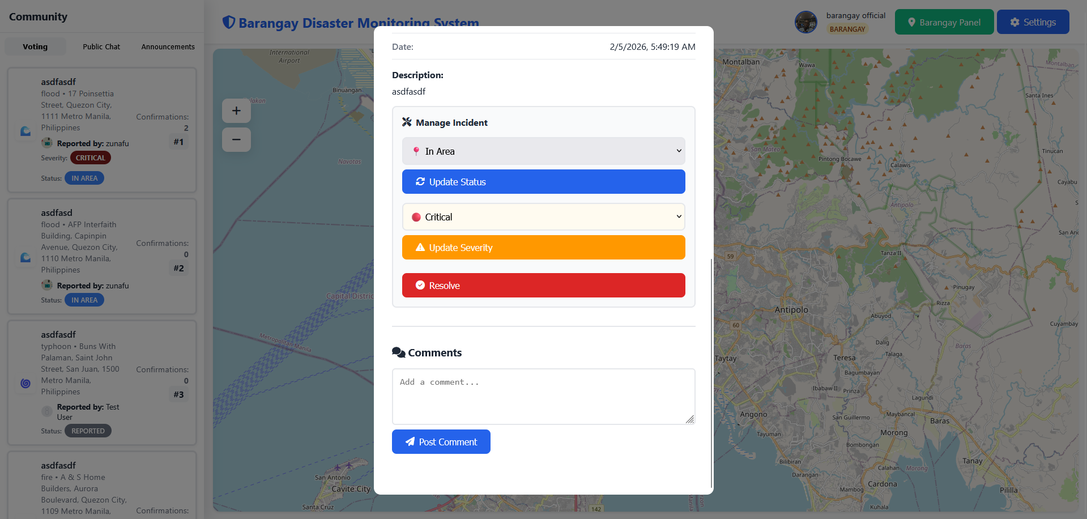Switch to the Public Chat tab
The image size is (1087, 519).
point(101,46)
